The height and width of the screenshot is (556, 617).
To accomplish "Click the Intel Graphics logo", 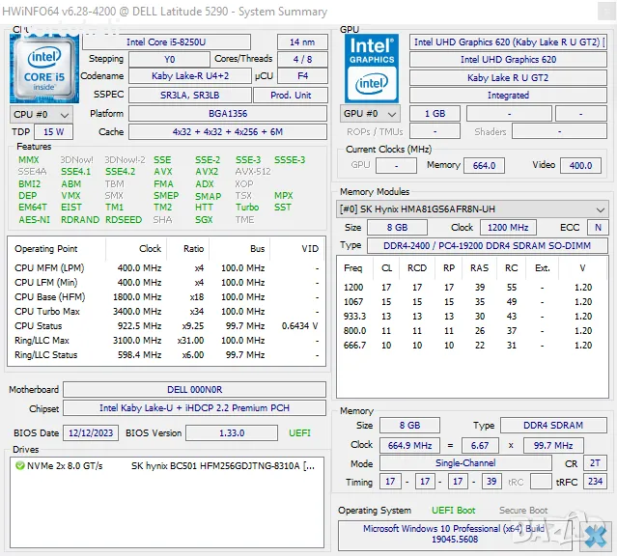I will click(371, 65).
